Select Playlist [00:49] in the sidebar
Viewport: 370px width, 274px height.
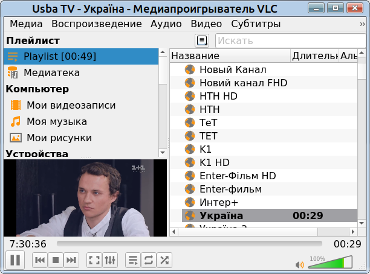(81, 56)
